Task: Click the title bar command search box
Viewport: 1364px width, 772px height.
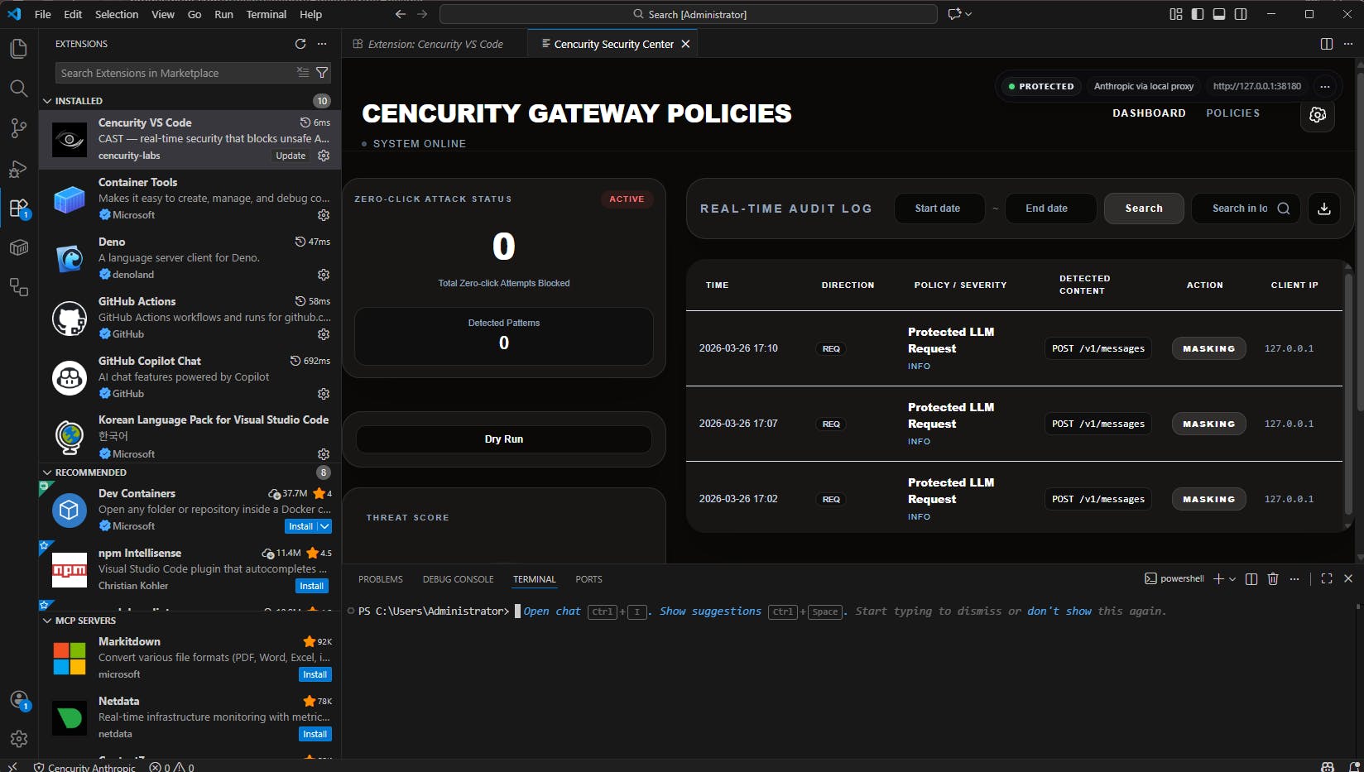Action: (x=689, y=14)
